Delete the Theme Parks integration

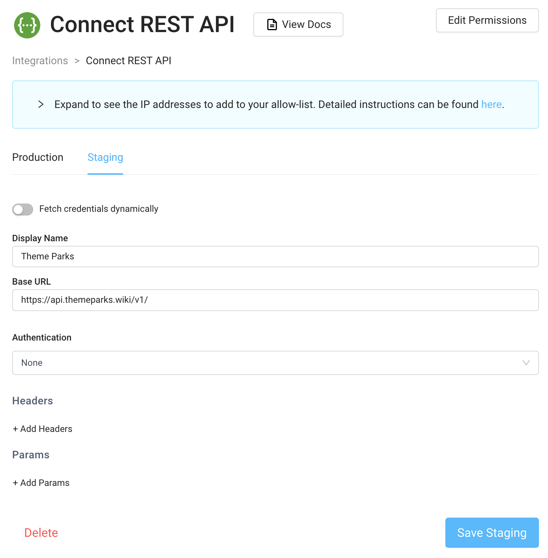(x=41, y=533)
